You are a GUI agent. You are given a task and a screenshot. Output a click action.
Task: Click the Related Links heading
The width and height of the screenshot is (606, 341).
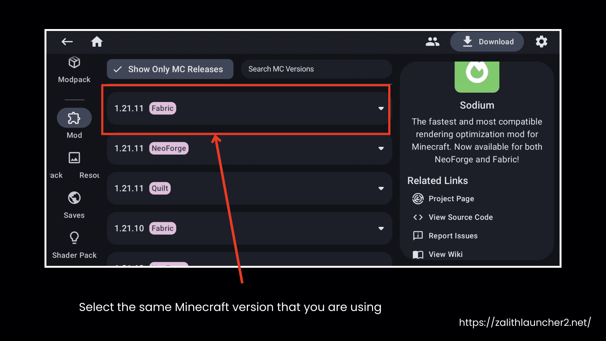437,181
